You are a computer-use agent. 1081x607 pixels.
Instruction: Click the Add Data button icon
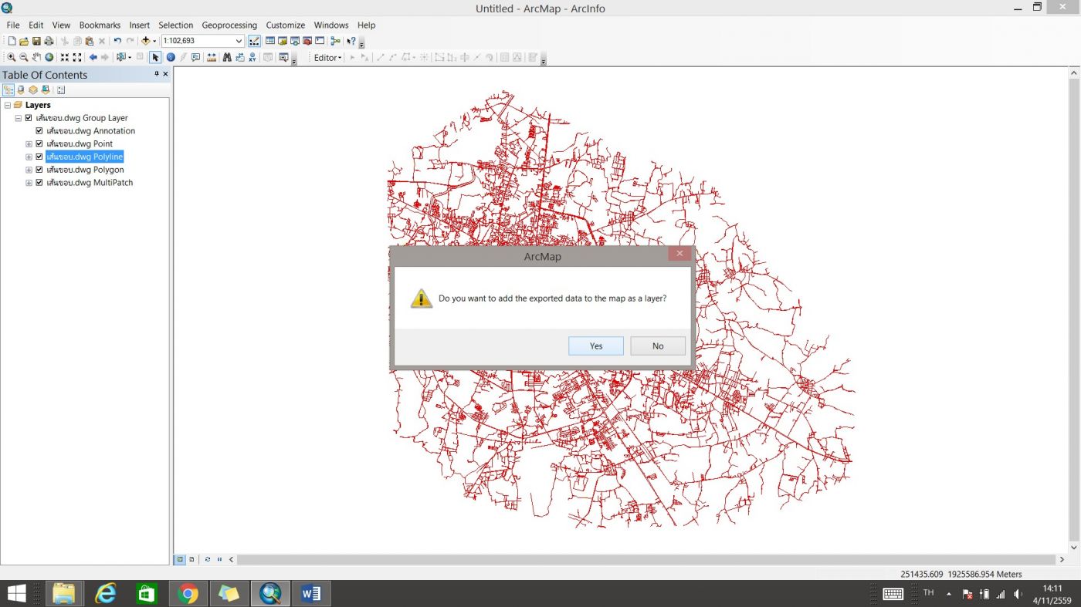point(145,41)
